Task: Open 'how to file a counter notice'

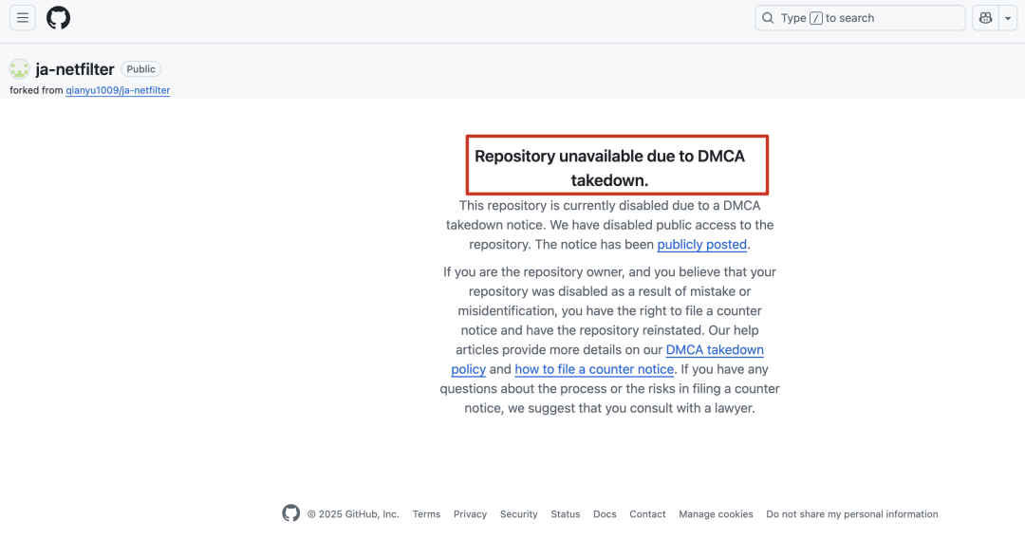Action: pyautogui.click(x=594, y=369)
